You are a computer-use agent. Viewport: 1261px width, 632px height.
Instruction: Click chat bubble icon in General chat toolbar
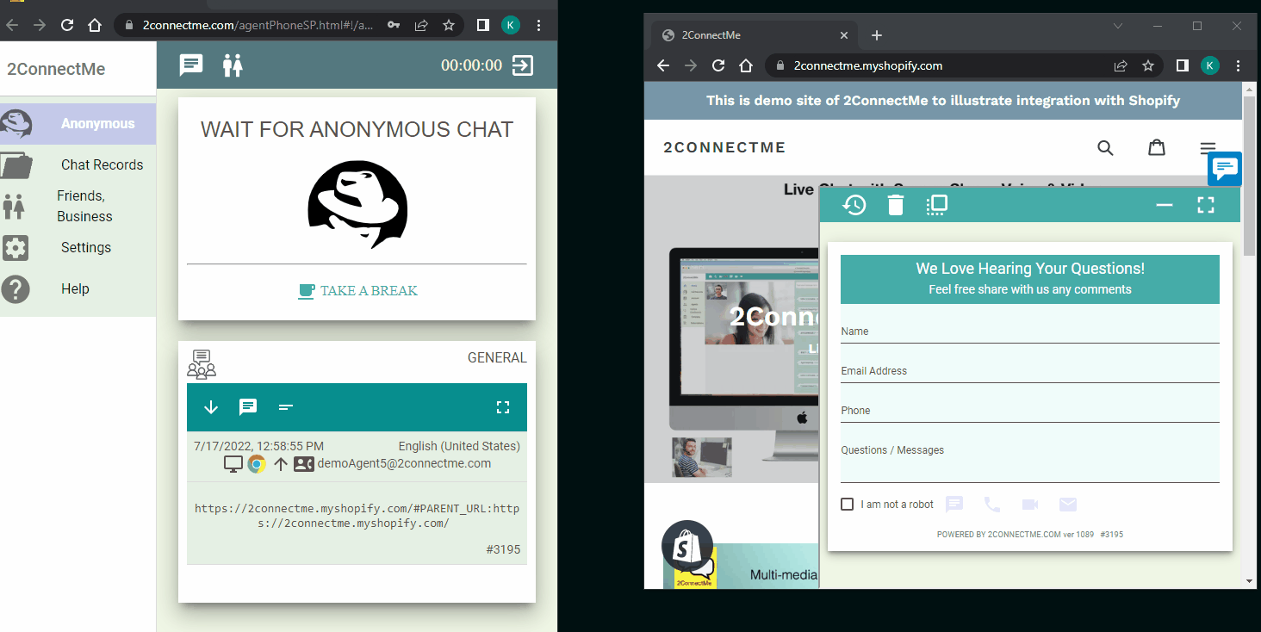[248, 407]
